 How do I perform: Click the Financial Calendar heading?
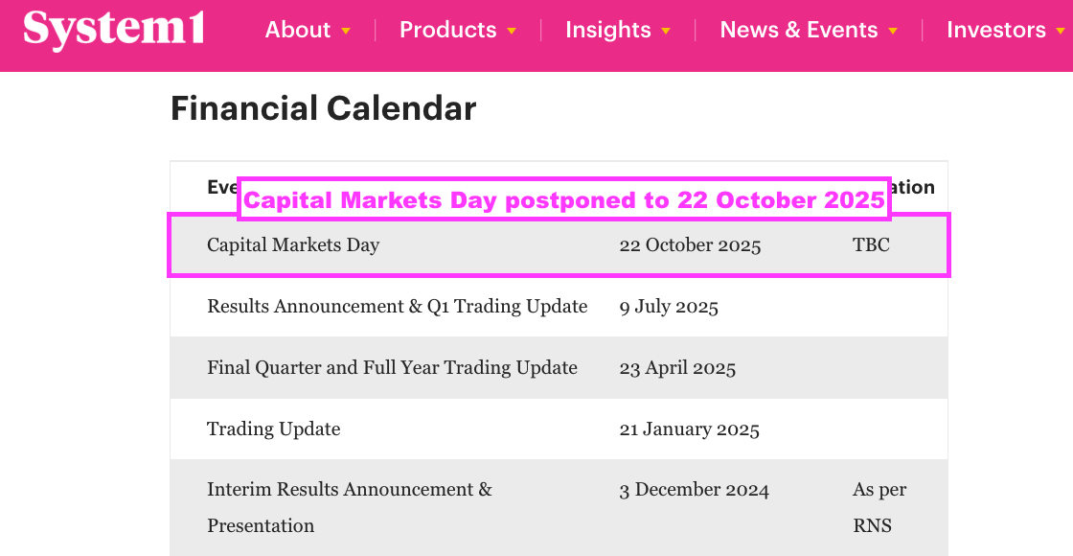click(x=323, y=108)
